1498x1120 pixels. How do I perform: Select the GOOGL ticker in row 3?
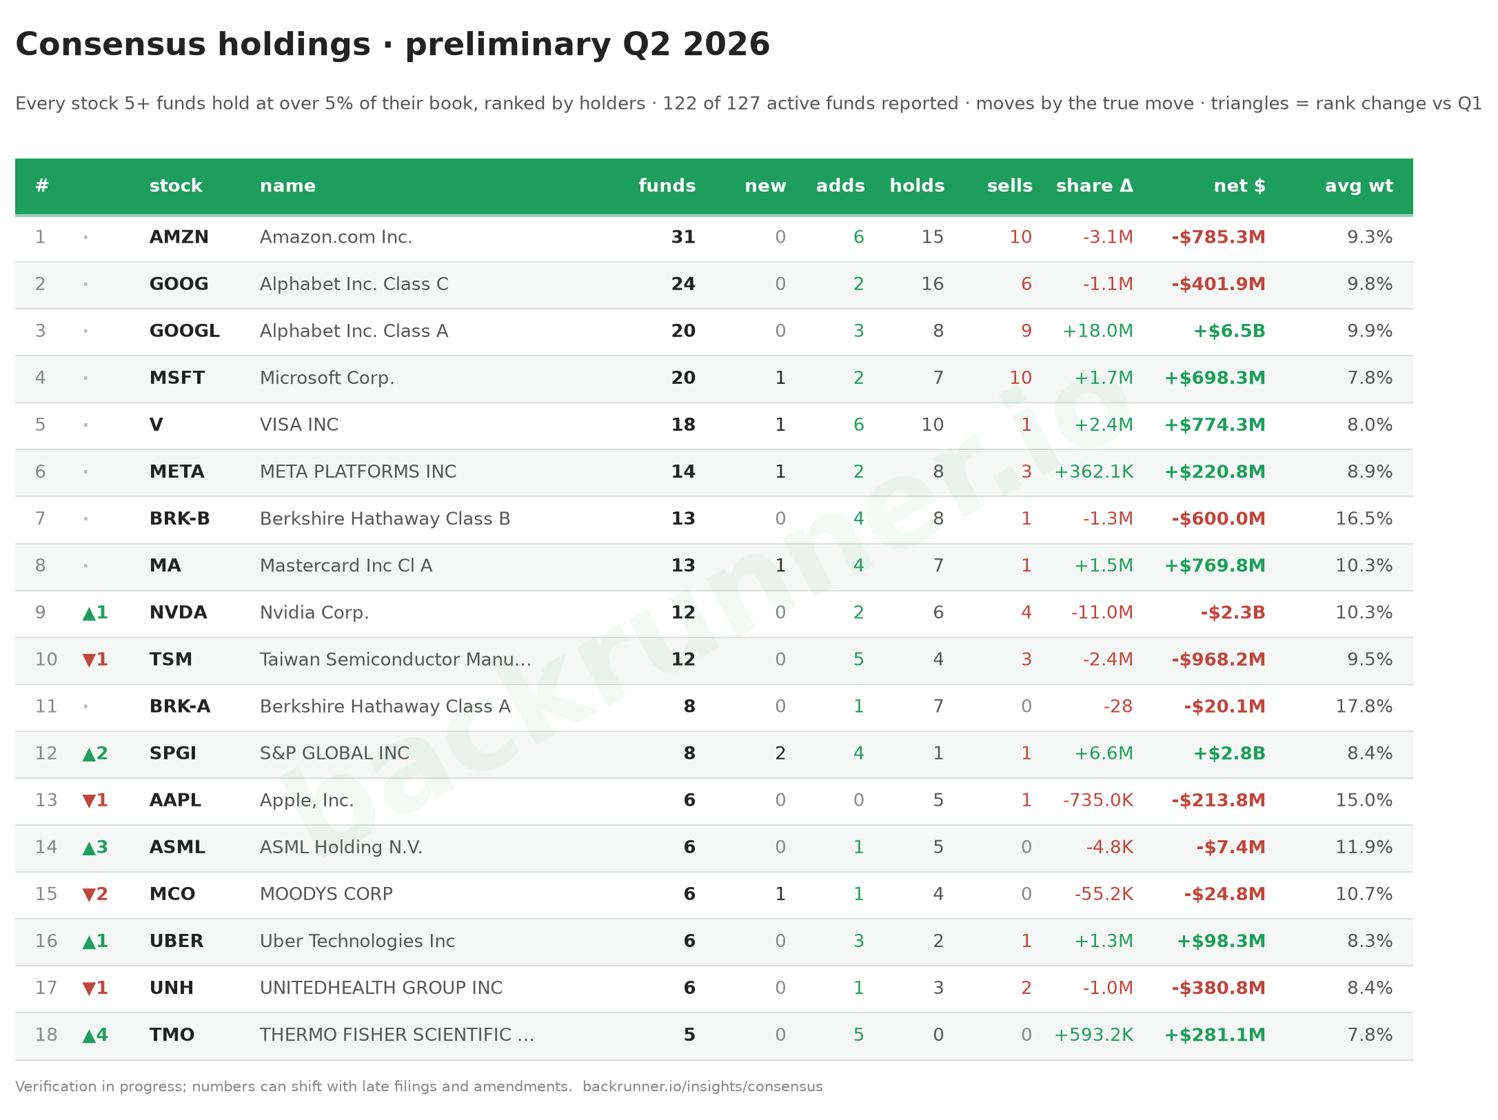[x=185, y=331]
